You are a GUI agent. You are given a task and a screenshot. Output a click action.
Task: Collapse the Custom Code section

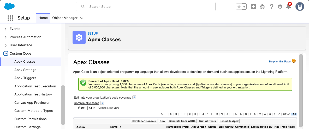coord(6,53)
